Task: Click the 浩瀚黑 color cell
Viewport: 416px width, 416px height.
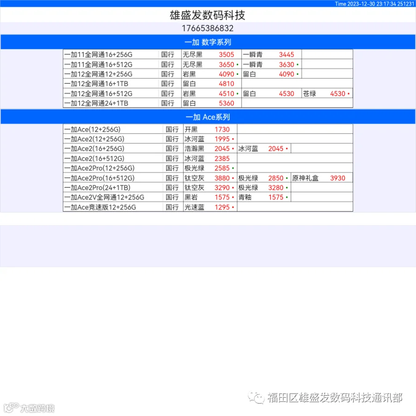Action: pos(195,148)
